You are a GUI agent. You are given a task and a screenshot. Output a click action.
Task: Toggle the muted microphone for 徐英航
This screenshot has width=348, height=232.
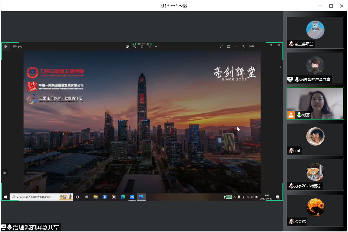click(291, 222)
